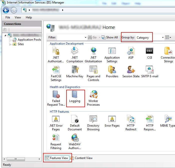175x168 pixels.
Task: Collapse the server node in Connections
Action: pyautogui.click(x=5, y=35)
